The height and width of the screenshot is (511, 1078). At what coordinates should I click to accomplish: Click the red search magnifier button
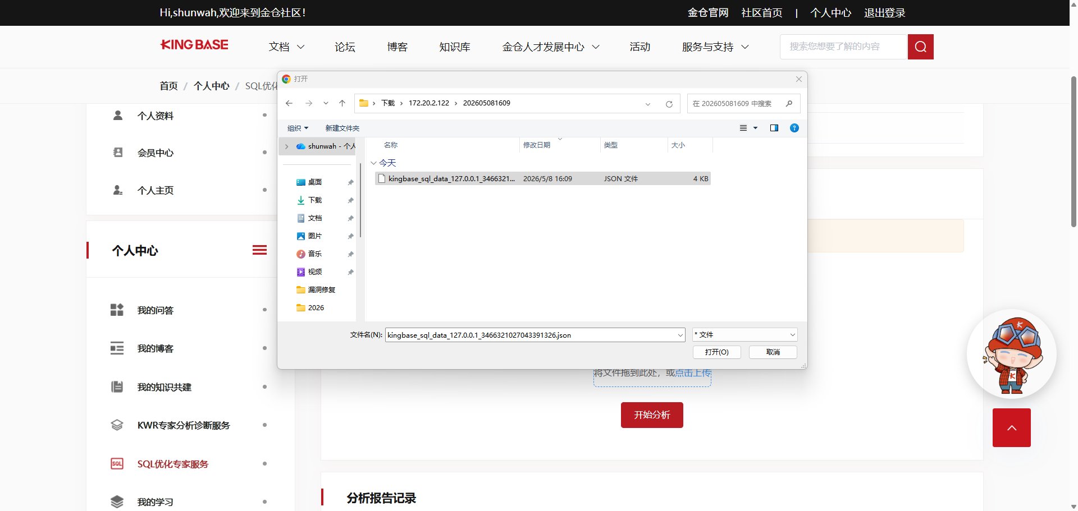pyautogui.click(x=920, y=47)
